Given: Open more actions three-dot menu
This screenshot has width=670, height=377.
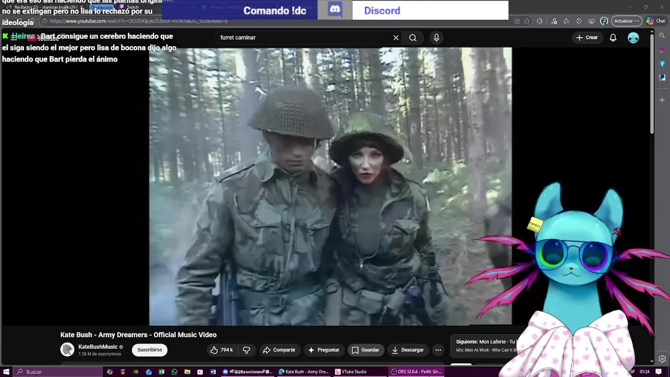Looking at the screenshot, I should 438,350.
